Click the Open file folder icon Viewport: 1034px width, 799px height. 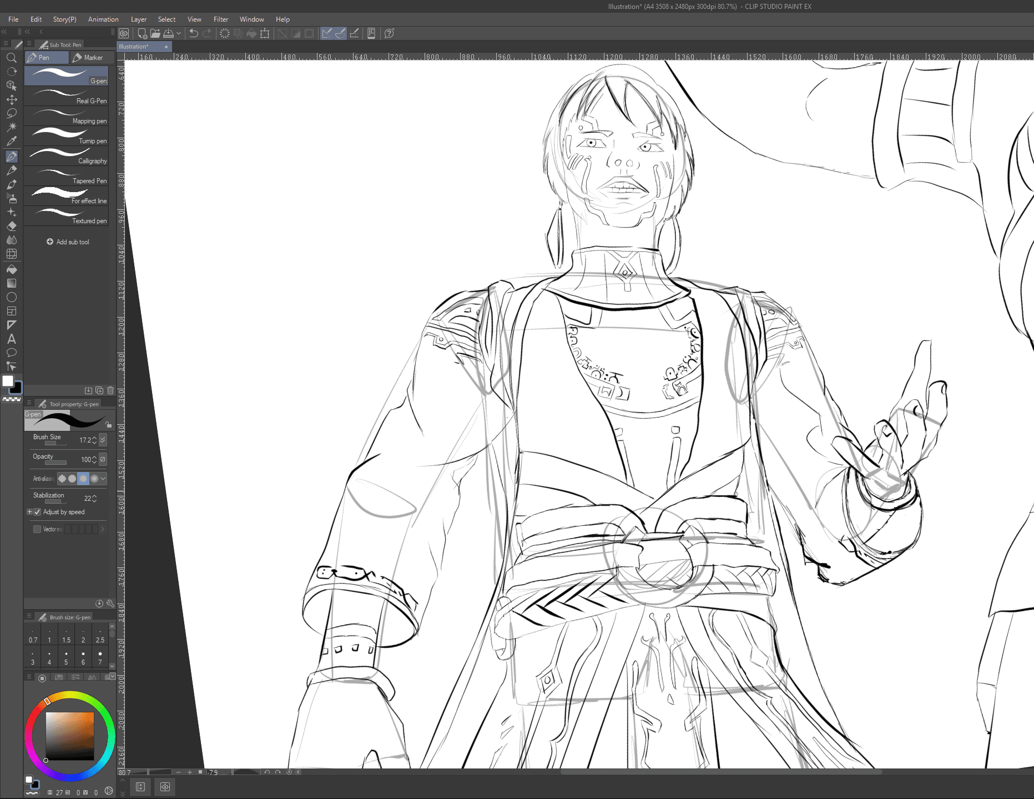(x=155, y=33)
